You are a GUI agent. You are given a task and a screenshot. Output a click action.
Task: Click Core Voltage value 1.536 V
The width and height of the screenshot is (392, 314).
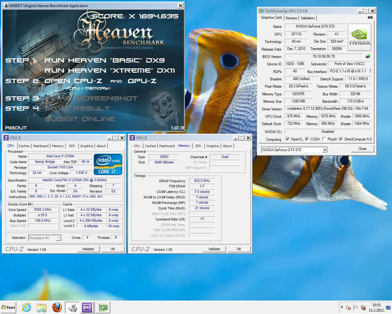pos(81,173)
